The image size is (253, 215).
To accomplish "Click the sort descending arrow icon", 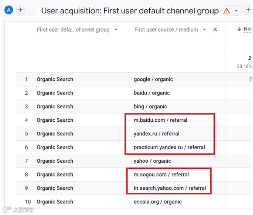I will 239,29.
